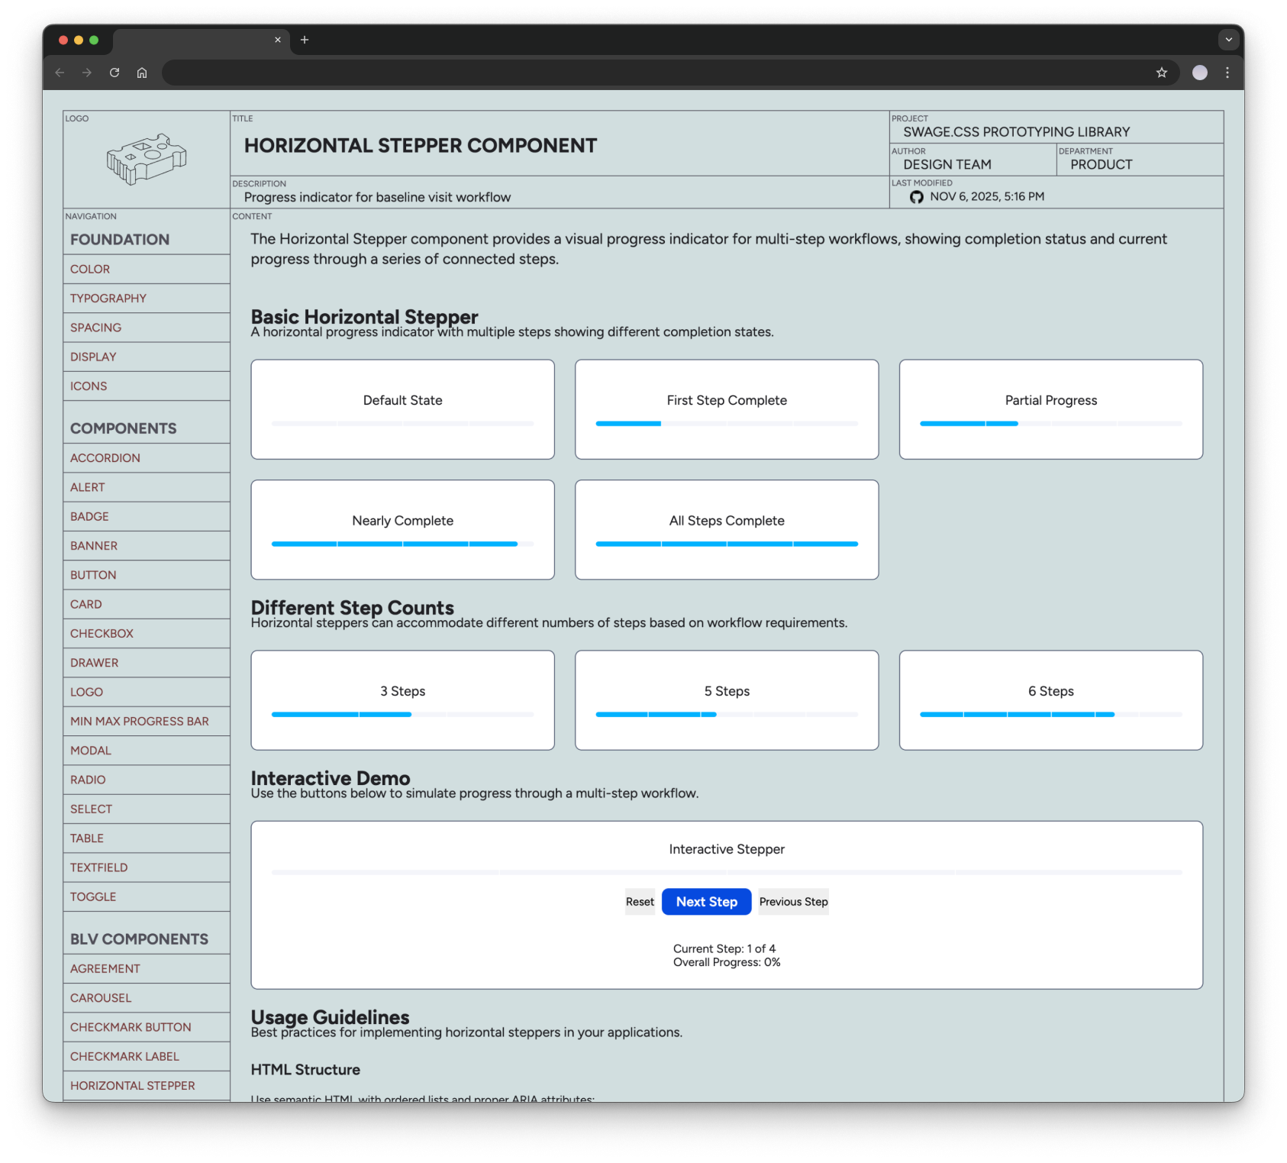
Task: Click the Partial Progress stepper bar
Action: (x=1050, y=424)
